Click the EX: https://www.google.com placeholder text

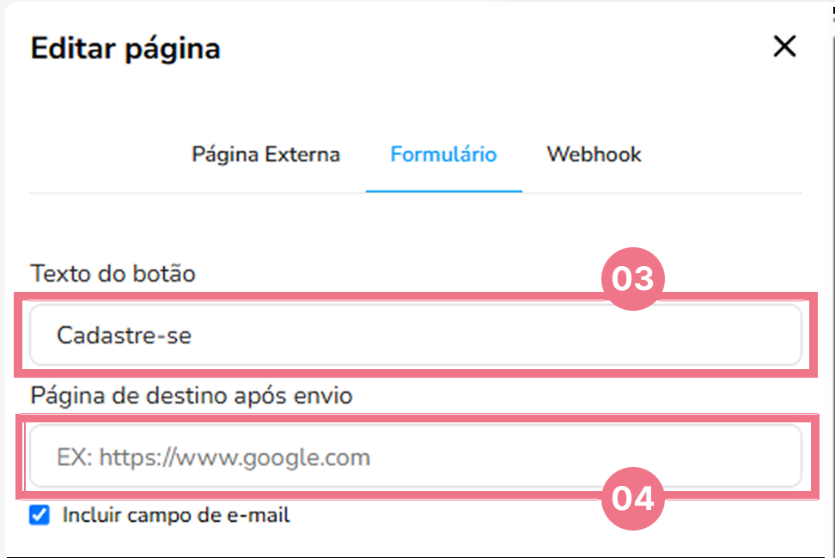point(213,458)
